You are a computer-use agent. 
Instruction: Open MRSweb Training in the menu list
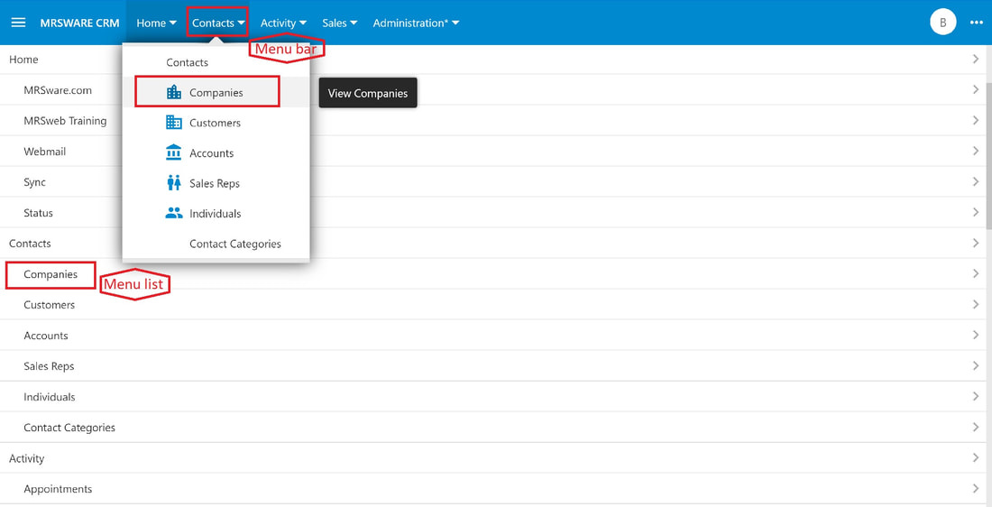65,120
